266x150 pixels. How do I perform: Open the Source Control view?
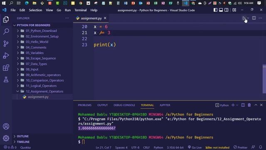6,43
